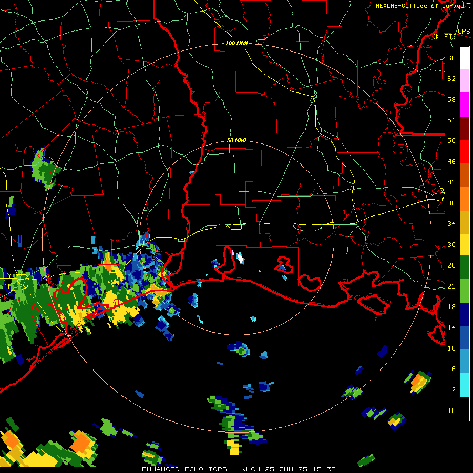Click the 100 NMI range ring label
Viewport: 473px width, 473px height.
click(236, 43)
